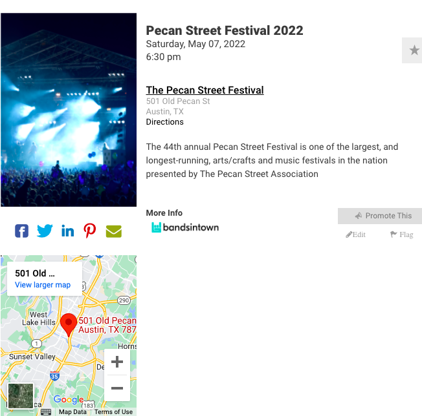Click the star favorite icon
This screenshot has height=416, width=422.
pyautogui.click(x=414, y=50)
